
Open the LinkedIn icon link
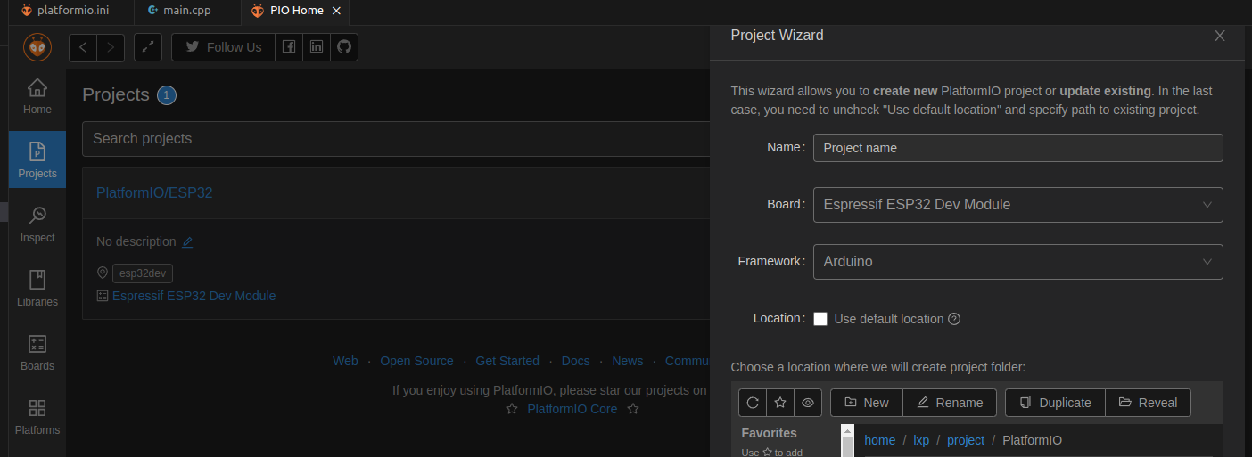(317, 47)
